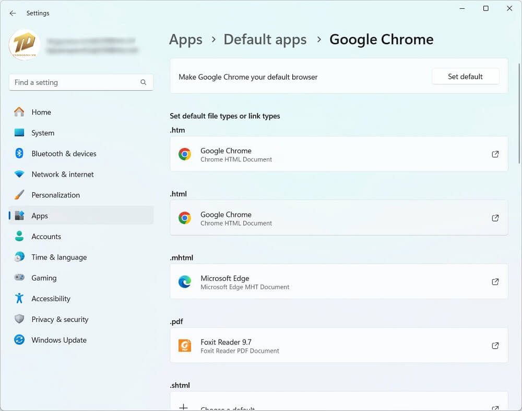This screenshot has height=411, width=522.
Task: Change the .mhtml default Microsoft Edge card
Action: coord(339,282)
